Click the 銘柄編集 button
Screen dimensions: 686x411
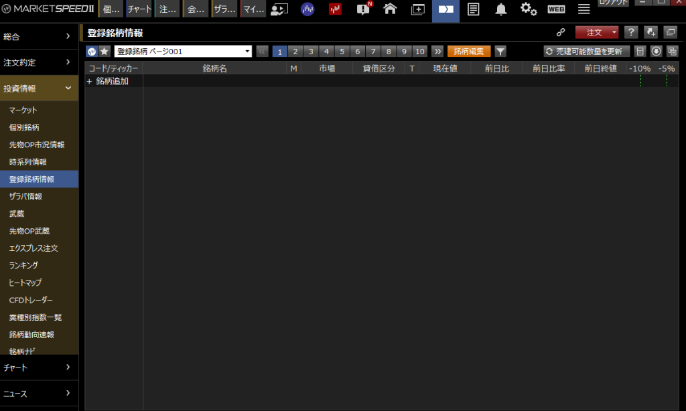[469, 52]
